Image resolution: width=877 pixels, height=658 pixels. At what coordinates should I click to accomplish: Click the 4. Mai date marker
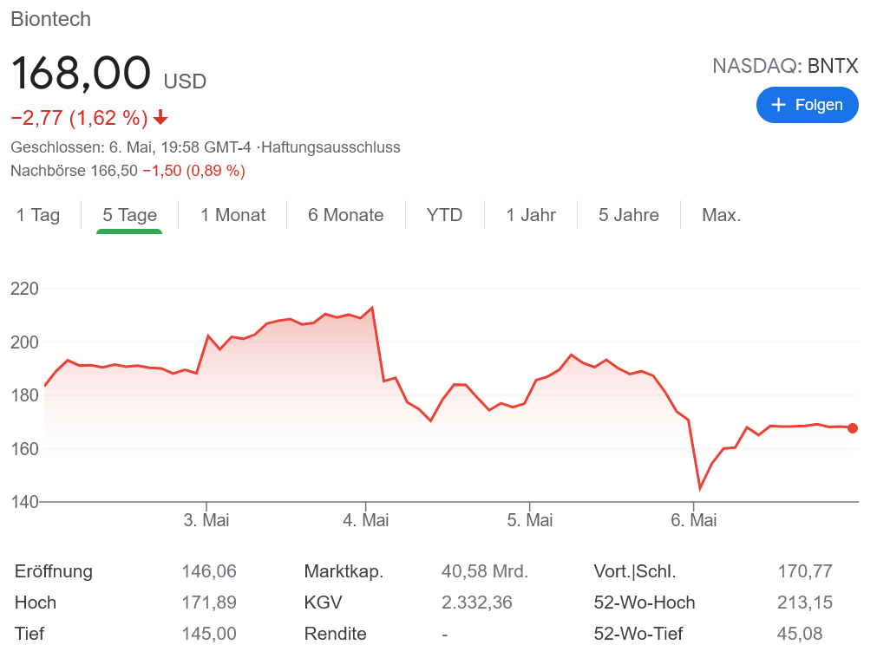coord(366,520)
